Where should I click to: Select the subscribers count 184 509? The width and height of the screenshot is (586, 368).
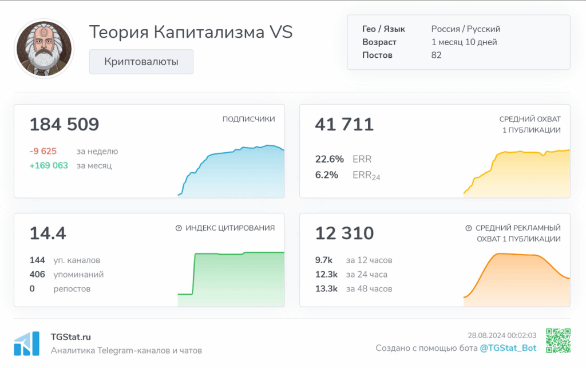click(64, 124)
